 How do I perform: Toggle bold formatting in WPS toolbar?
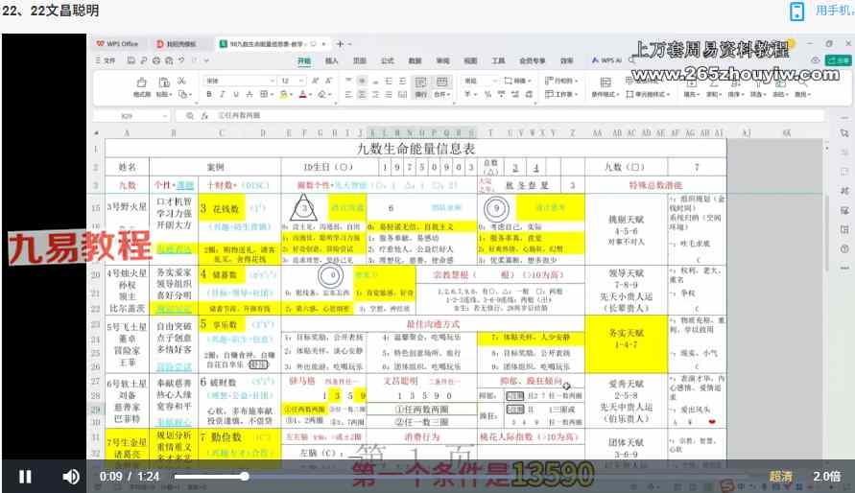209,95
